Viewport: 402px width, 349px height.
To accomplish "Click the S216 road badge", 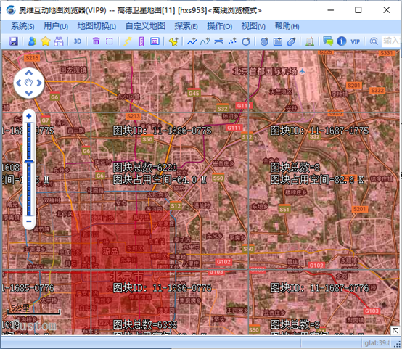I will [x=32, y=58].
